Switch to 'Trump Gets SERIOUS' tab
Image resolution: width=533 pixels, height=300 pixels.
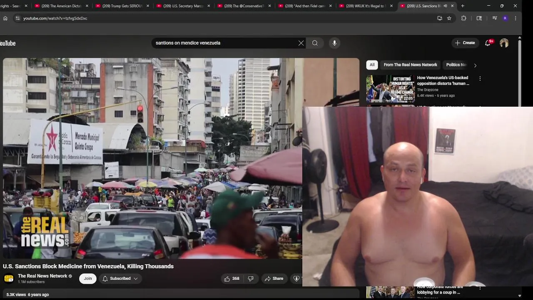[x=122, y=6]
